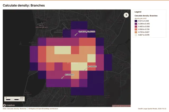Select the 0.729 to 0.827 legend swatch
The image size is (169, 112).
click(x=136, y=32)
